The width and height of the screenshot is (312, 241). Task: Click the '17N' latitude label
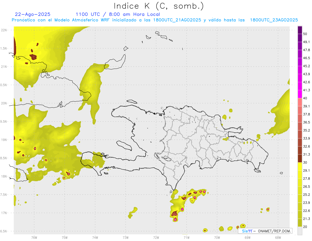click(4, 213)
